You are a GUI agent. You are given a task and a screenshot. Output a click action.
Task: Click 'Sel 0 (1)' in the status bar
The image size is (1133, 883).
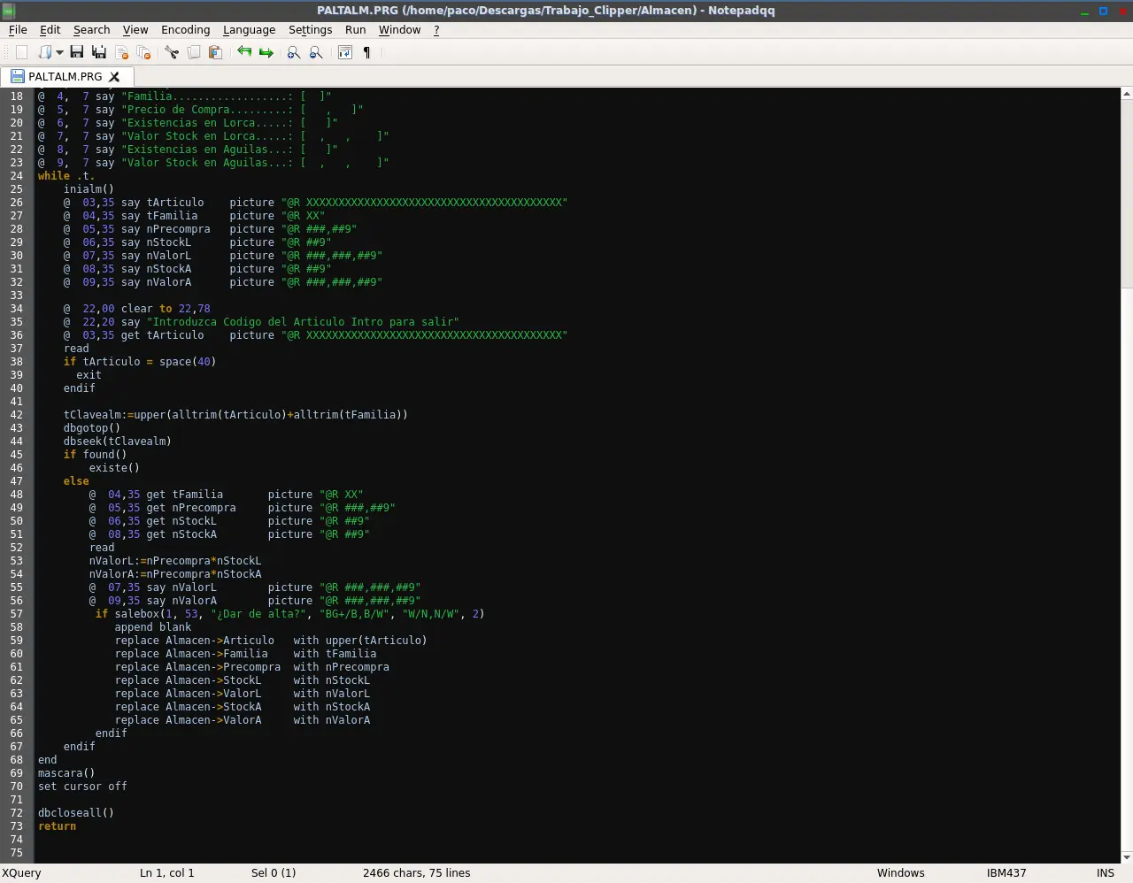(x=274, y=872)
